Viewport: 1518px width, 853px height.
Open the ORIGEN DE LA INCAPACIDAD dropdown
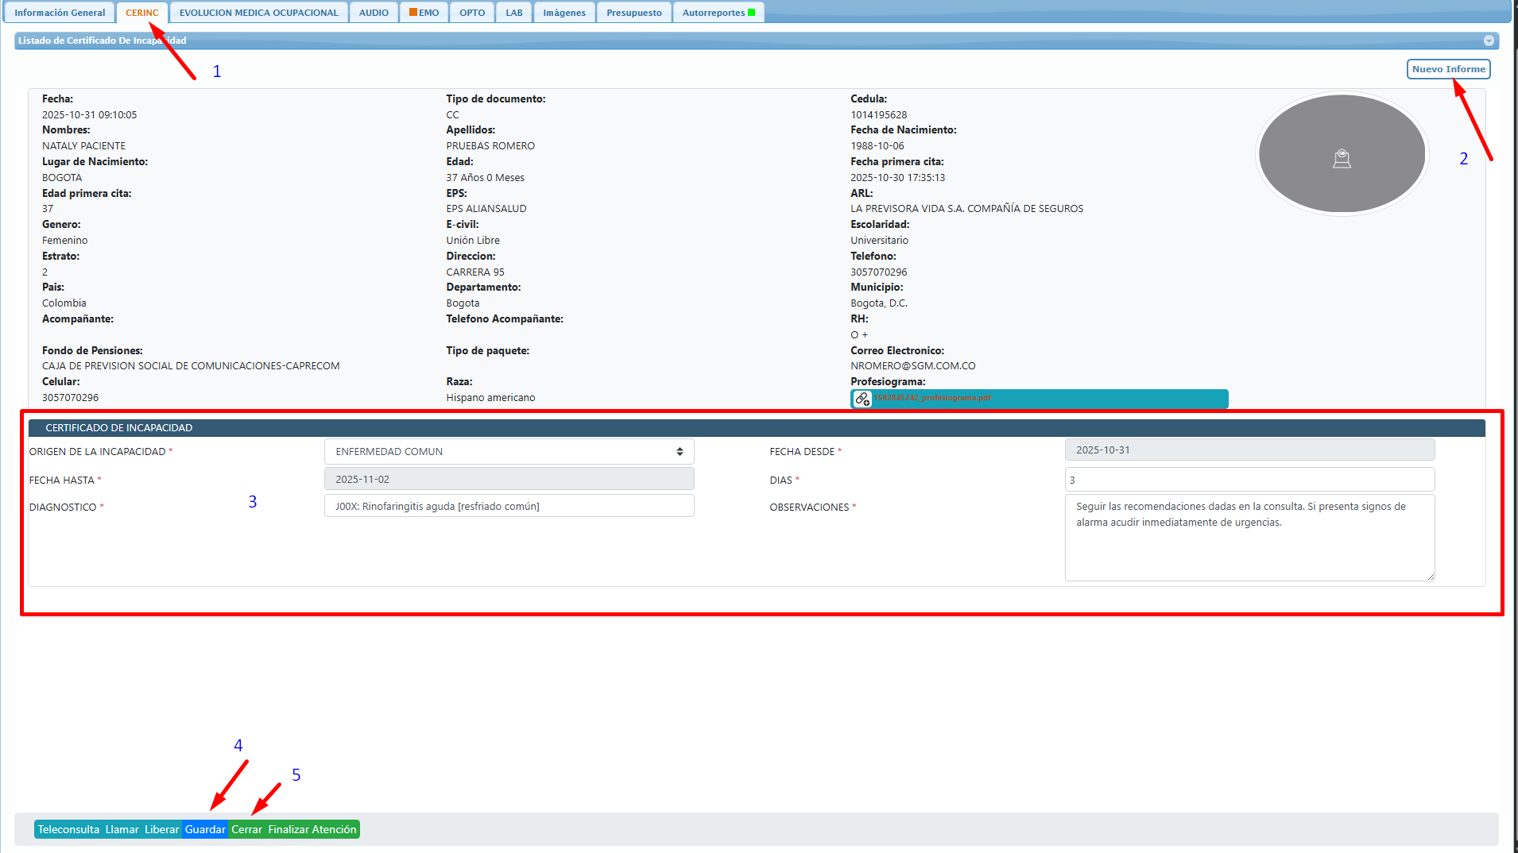click(509, 451)
